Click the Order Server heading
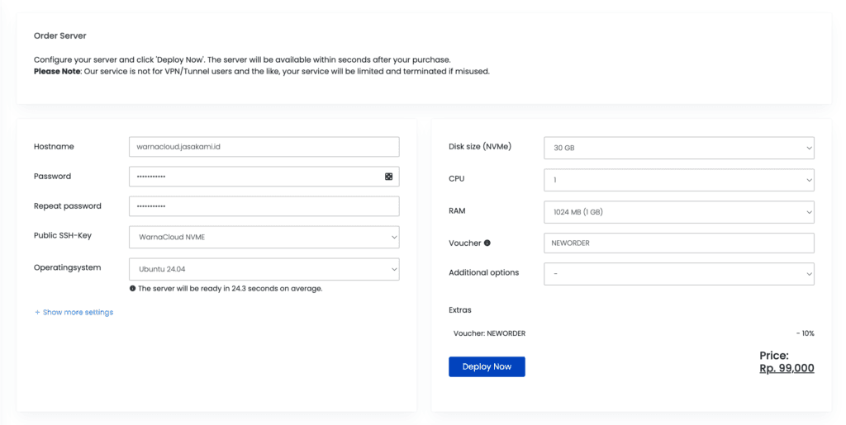This screenshot has width=846, height=425. [59, 35]
